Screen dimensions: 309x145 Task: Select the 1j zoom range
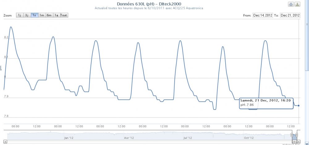tap(19, 15)
